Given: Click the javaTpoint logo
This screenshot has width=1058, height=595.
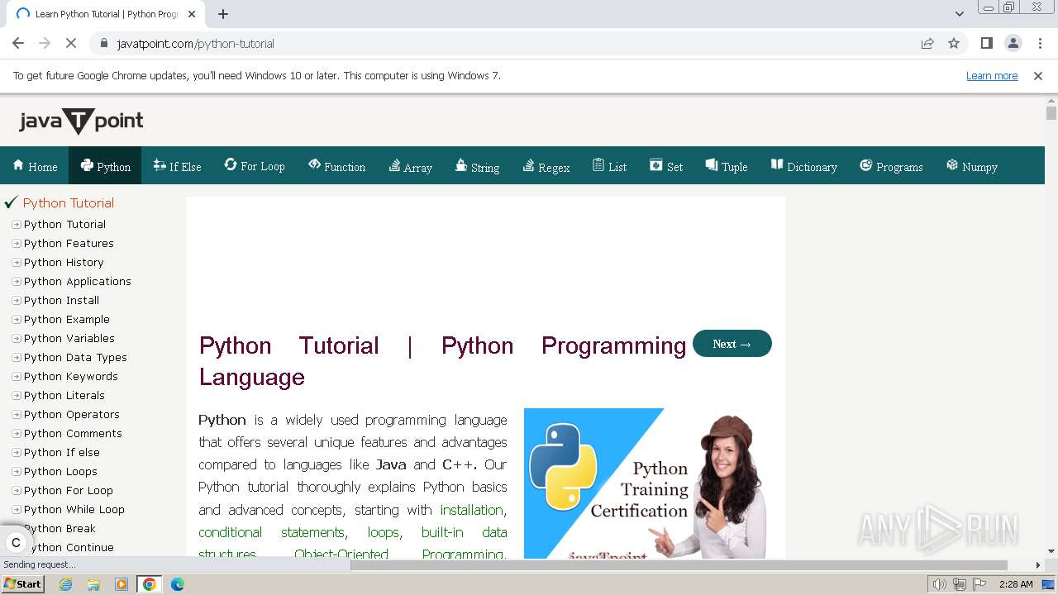Looking at the screenshot, I should [81, 121].
